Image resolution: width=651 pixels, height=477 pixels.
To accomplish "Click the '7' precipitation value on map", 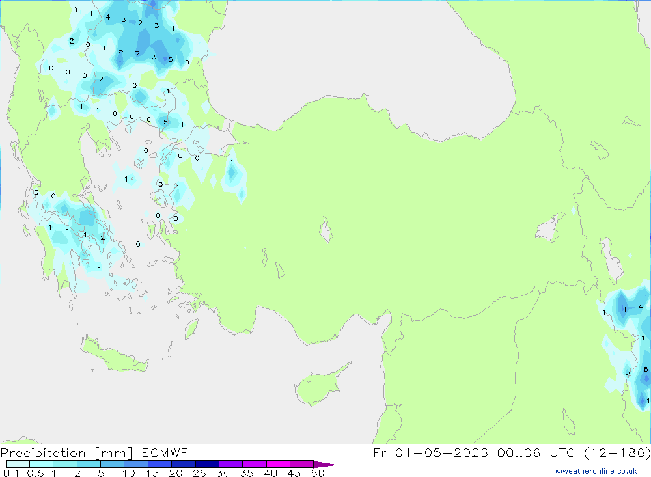I will tap(137, 54).
